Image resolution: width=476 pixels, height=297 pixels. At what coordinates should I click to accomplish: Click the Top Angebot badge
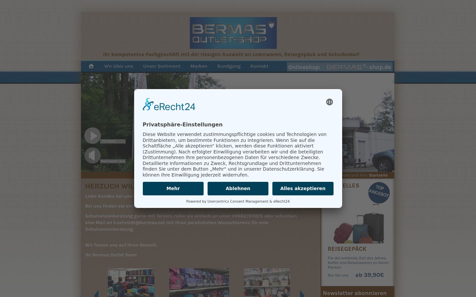tap(379, 193)
